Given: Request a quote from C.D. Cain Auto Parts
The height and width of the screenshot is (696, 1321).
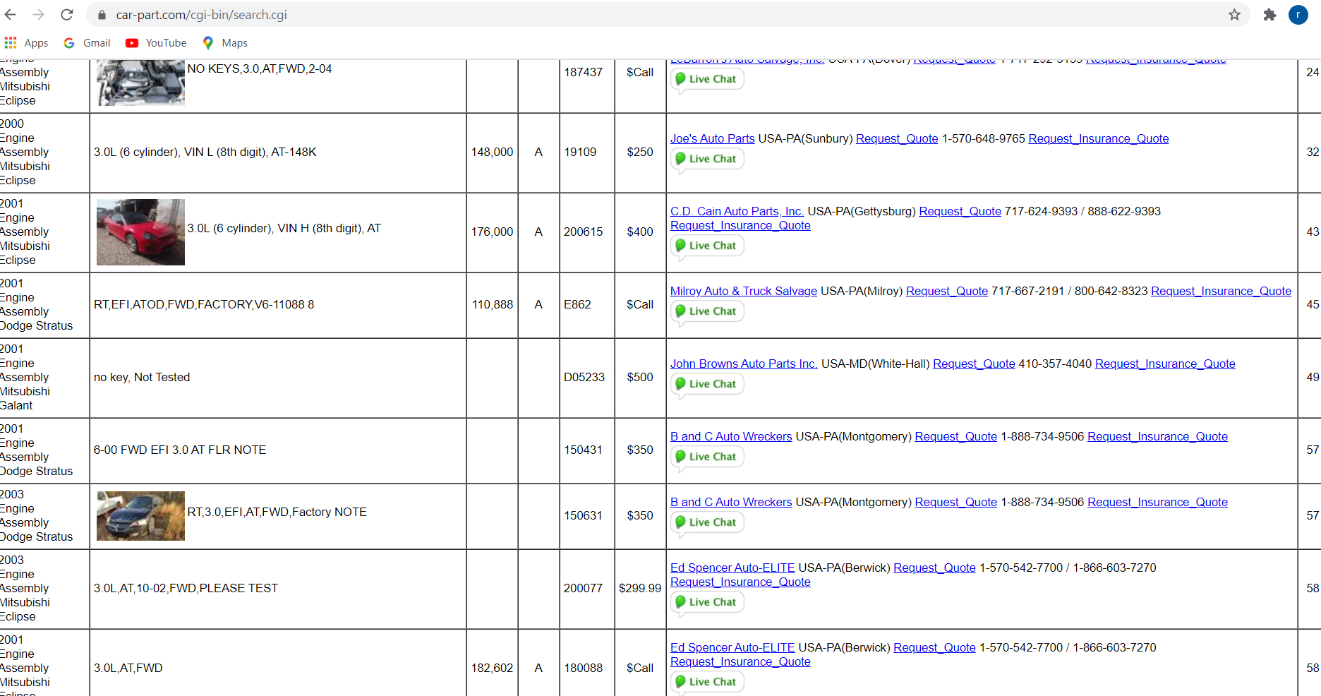Looking at the screenshot, I should click(960, 212).
